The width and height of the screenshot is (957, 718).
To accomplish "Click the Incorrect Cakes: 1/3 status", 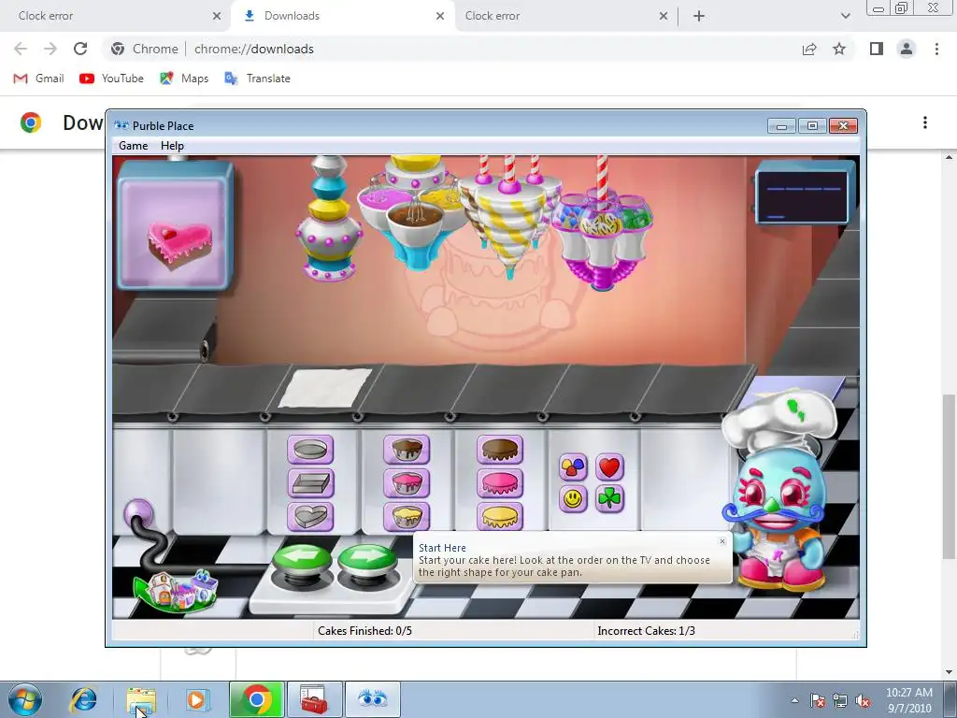I will (x=646, y=631).
